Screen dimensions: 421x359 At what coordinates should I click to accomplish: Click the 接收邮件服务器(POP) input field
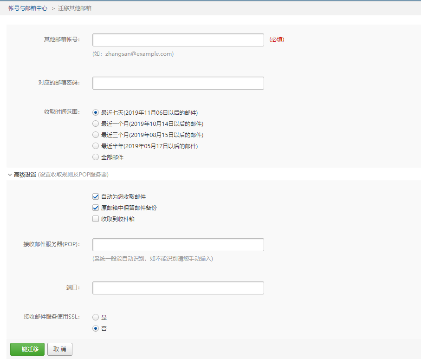pyautogui.click(x=178, y=245)
